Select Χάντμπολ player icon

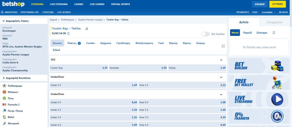tap(4, 123)
